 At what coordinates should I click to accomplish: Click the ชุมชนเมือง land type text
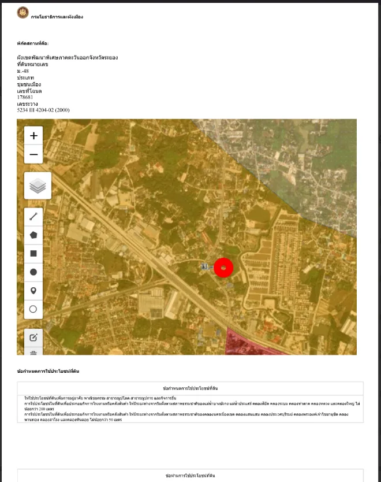click(29, 84)
